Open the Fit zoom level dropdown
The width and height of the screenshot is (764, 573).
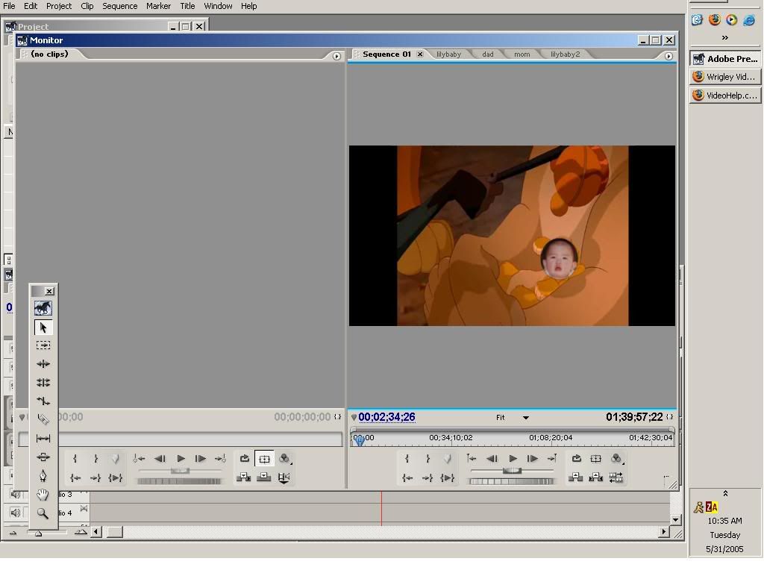[526, 418]
